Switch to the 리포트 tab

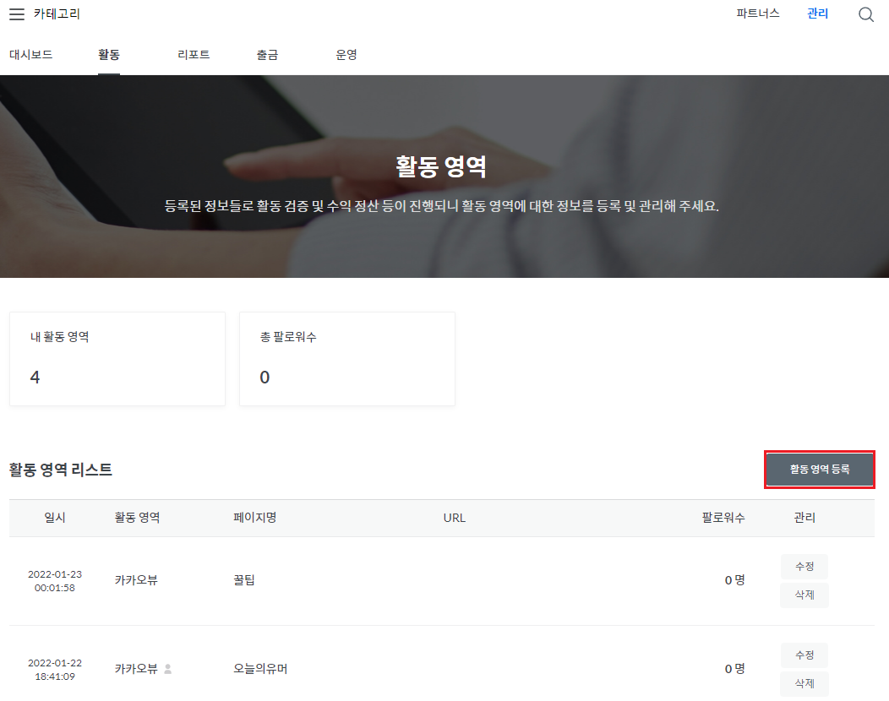pyautogui.click(x=194, y=54)
